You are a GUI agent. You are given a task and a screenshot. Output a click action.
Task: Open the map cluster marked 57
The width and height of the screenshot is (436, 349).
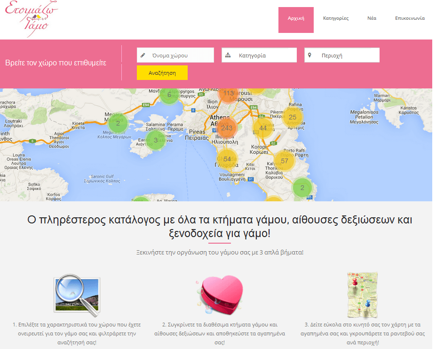coord(284,161)
